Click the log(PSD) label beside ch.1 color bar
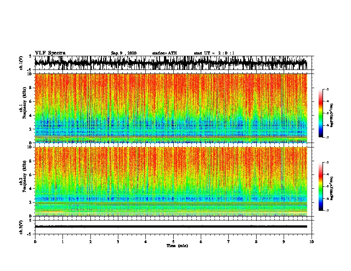Image resolution: width=351 pixels, height=271 pixels. click(332, 115)
